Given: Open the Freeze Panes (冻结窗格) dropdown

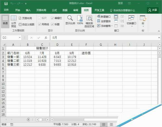Looking at the screenshot, I should click(x=105, y=26).
